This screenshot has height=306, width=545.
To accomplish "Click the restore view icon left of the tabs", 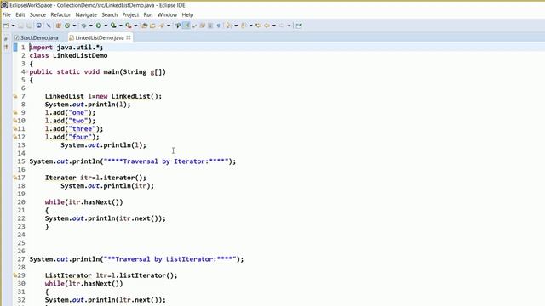I will (6, 38).
